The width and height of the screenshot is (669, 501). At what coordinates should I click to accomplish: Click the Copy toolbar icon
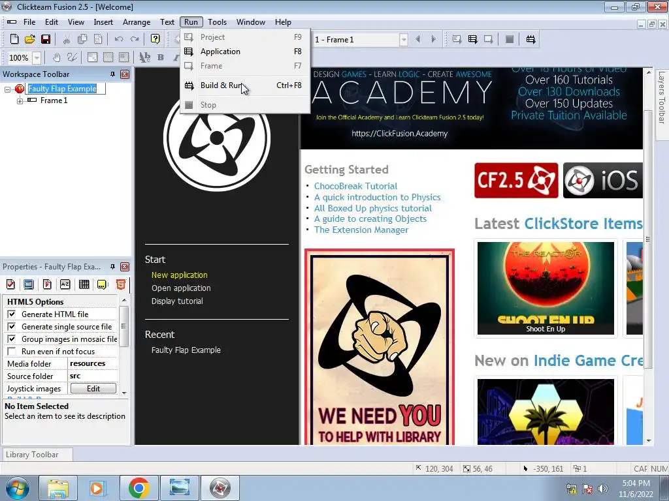point(82,39)
